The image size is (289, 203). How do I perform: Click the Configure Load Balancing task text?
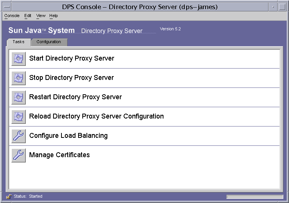pyautogui.click(x=68, y=136)
